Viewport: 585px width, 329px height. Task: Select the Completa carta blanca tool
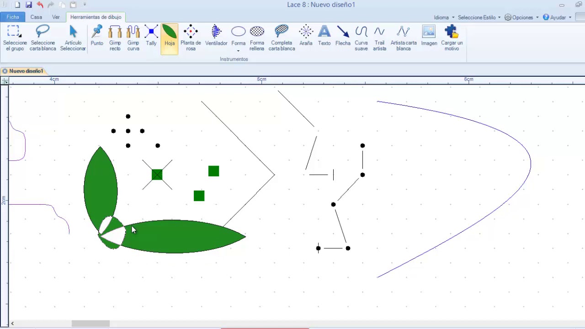tap(282, 38)
